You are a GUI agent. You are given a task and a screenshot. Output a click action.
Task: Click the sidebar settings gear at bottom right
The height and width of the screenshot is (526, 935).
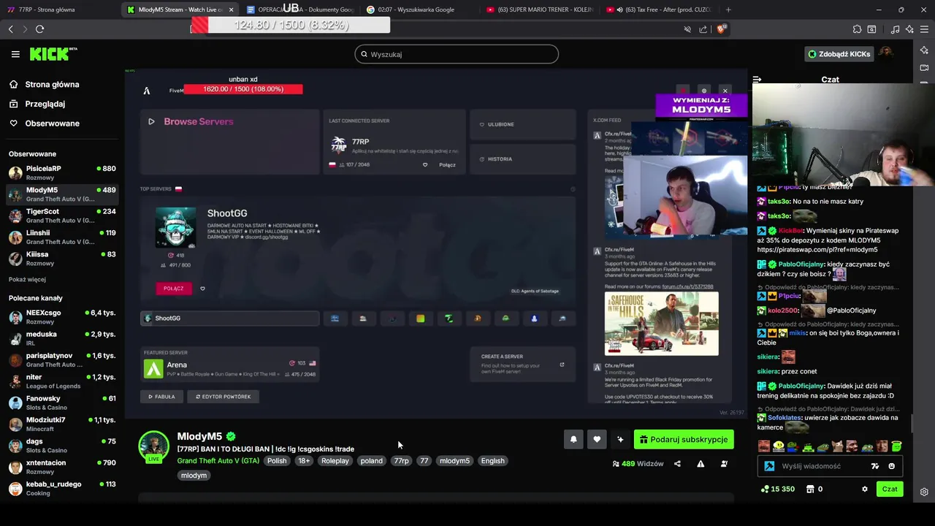[x=924, y=492]
